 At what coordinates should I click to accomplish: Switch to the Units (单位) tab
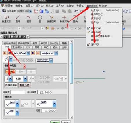(46, 47)
